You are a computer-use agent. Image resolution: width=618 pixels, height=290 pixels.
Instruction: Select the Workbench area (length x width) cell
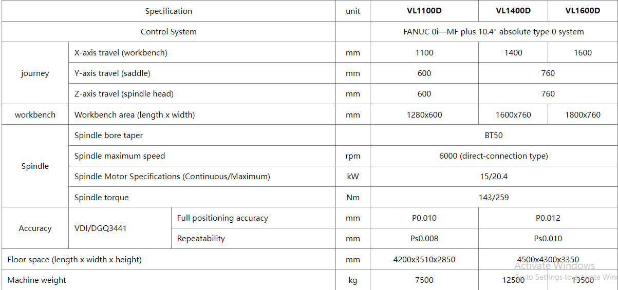coord(135,114)
